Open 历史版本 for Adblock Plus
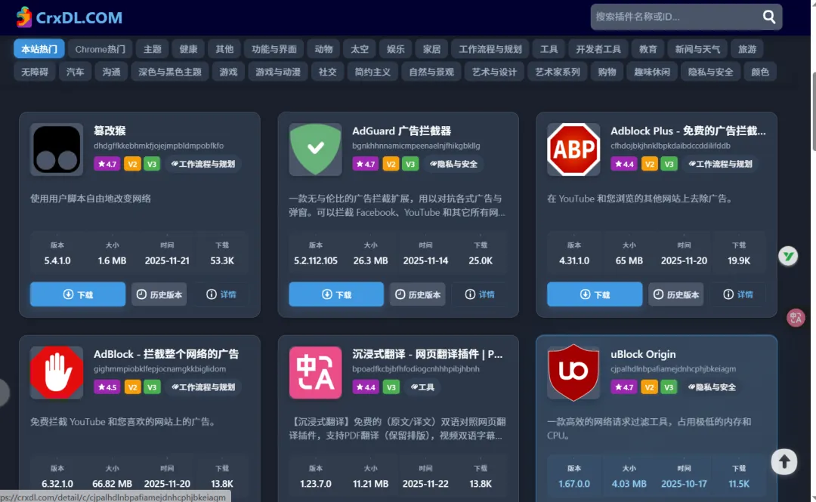 point(676,294)
